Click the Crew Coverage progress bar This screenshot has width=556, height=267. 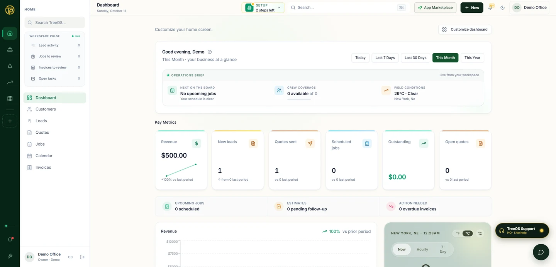click(x=299, y=99)
